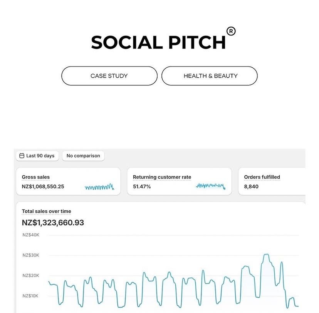Click the NZ$1,323,660.93 total sales figure

[53, 223]
